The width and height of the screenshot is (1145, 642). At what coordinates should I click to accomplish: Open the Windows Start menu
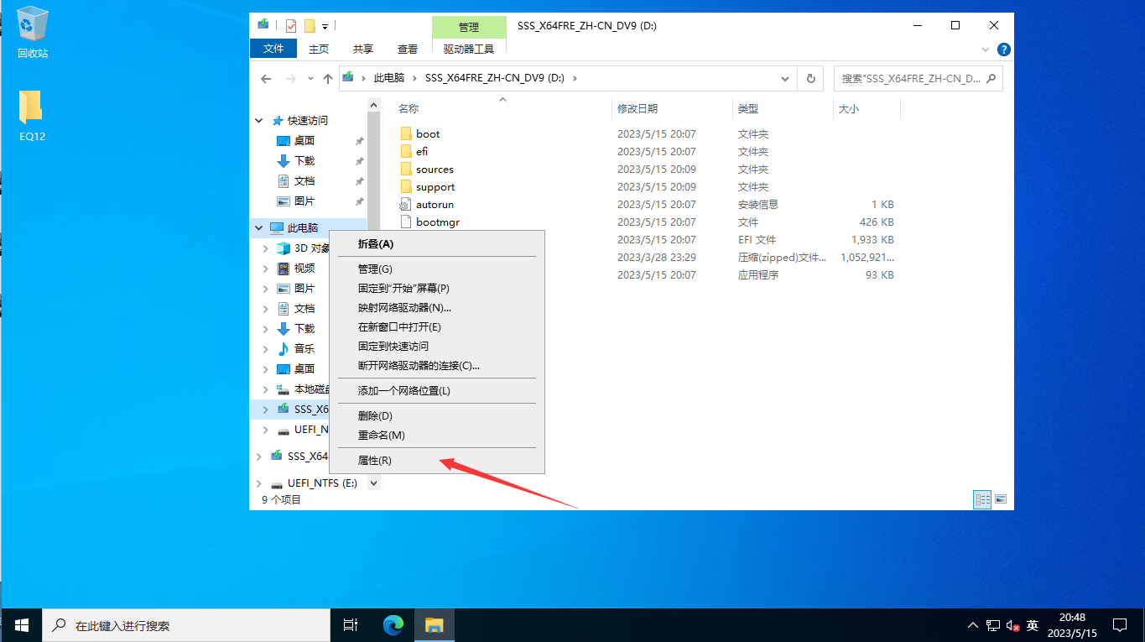click(22, 624)
